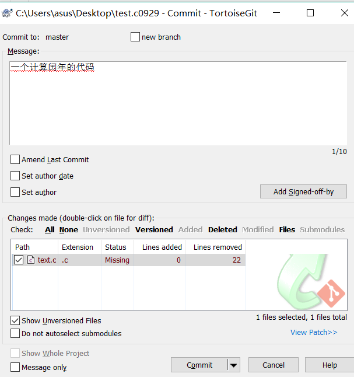Screen dimensions: 354x377
Task: Click the C file icon beside text.c
Action: [31, 260]
